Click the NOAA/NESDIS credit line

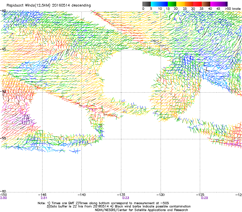pyautogui.click(x=141, y=210)
